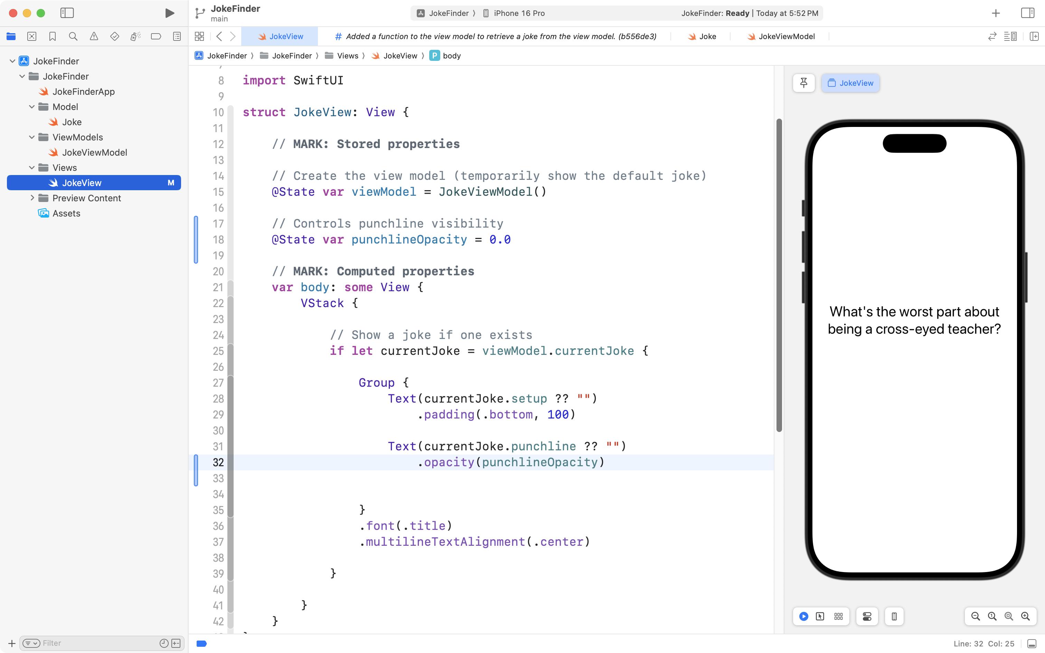Open the Breakpoint navigator icon
Image resolution: width=1045 pixels, height=653 pixels.
pos(156,36)
